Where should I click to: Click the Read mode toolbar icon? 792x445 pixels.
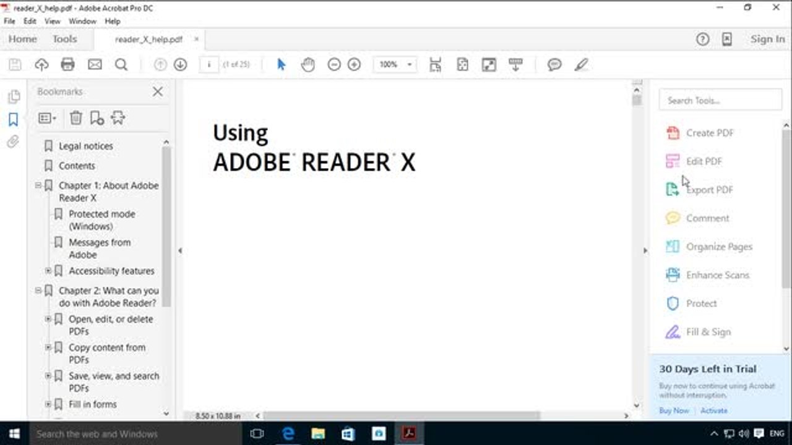tap(515, 64)
